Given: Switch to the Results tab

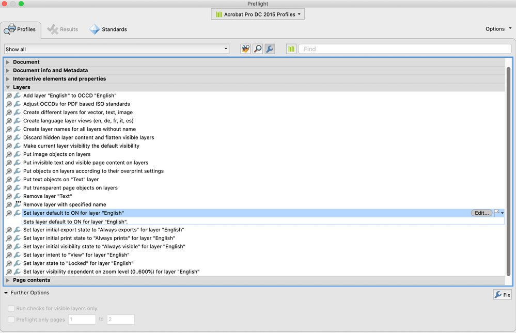Looking at the screenshot, I should pyautogui.click(x=62, y=29).
